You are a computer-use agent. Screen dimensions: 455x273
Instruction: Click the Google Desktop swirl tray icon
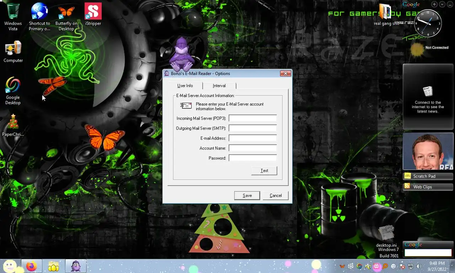359,266
